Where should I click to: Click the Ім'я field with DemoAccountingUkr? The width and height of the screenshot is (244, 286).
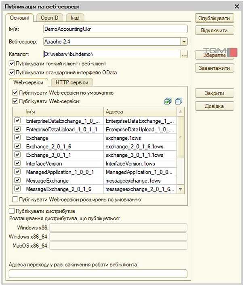pyautogui.click(x=115, y=29)
